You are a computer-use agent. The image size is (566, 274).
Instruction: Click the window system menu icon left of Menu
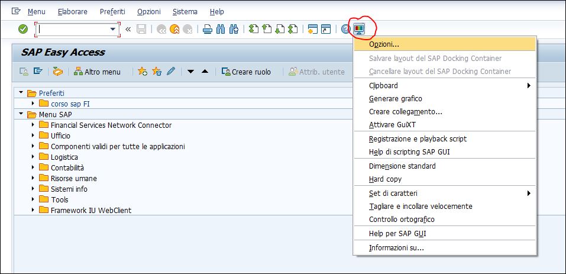(16, 11)
